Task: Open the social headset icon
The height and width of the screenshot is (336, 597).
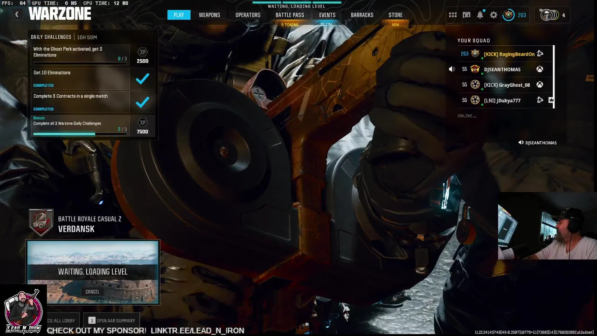Action: 466,15
